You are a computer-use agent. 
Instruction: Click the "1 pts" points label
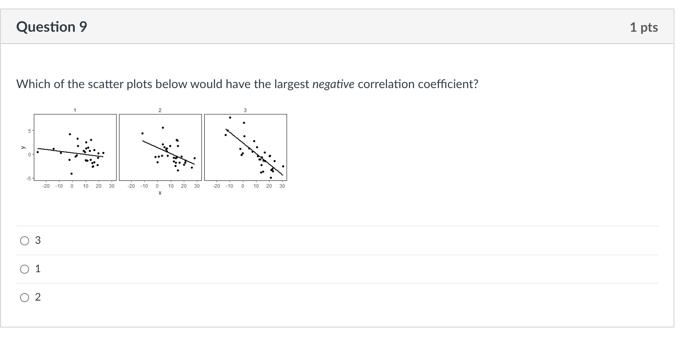(x=644, y=27)
